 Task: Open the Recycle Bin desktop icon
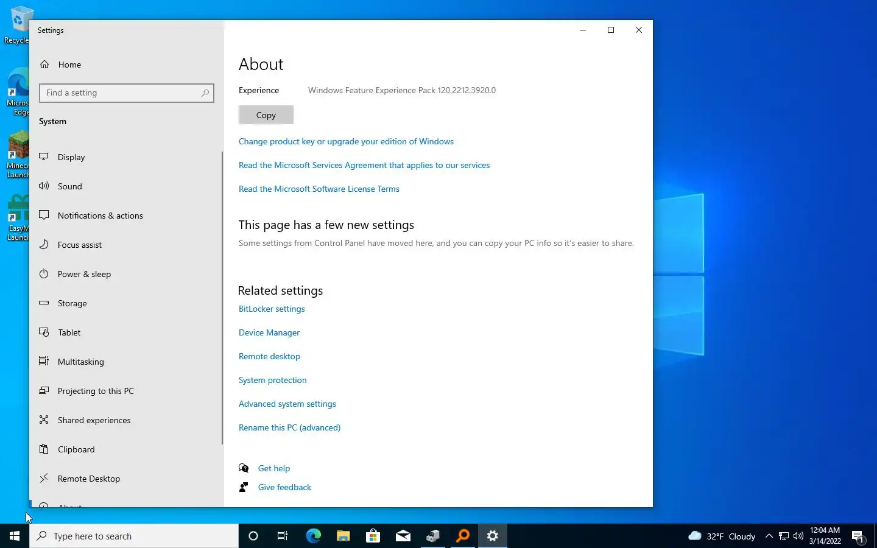pyautogui.click(x=18, y=25)
